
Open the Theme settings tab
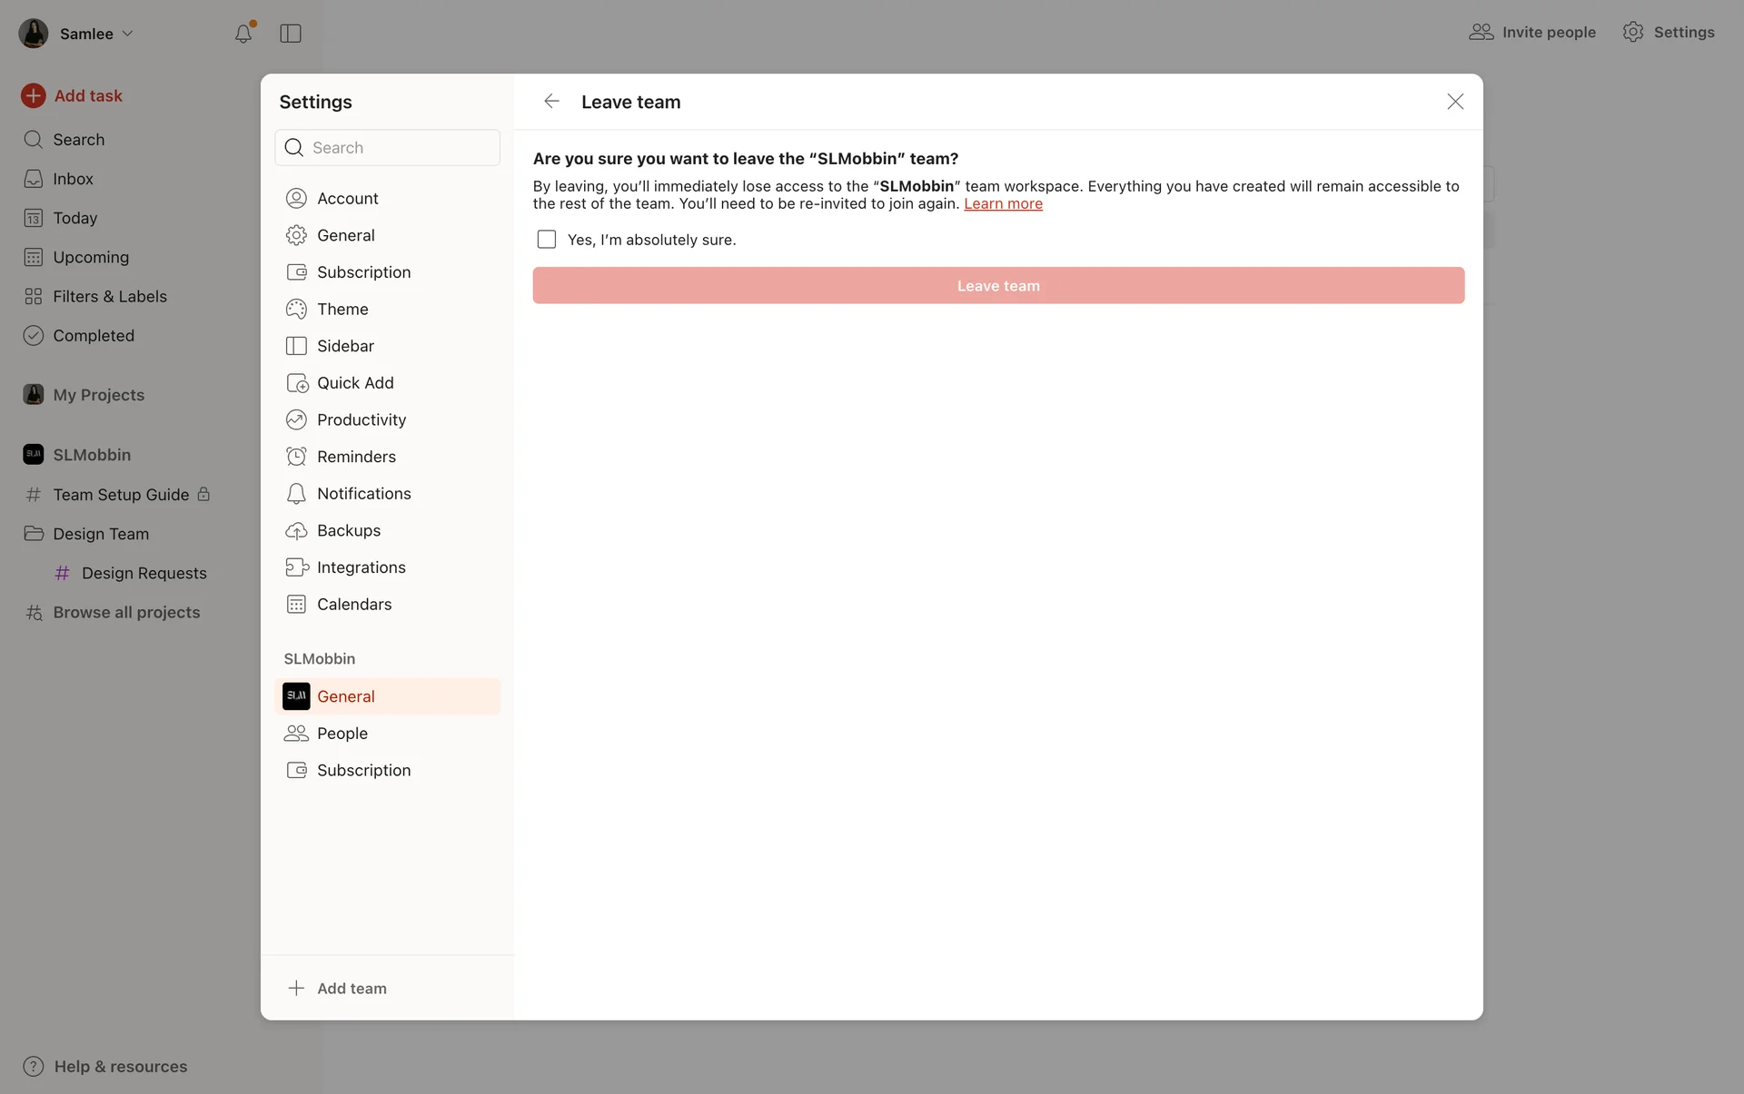pyautogui.click(x=342, y=309)
